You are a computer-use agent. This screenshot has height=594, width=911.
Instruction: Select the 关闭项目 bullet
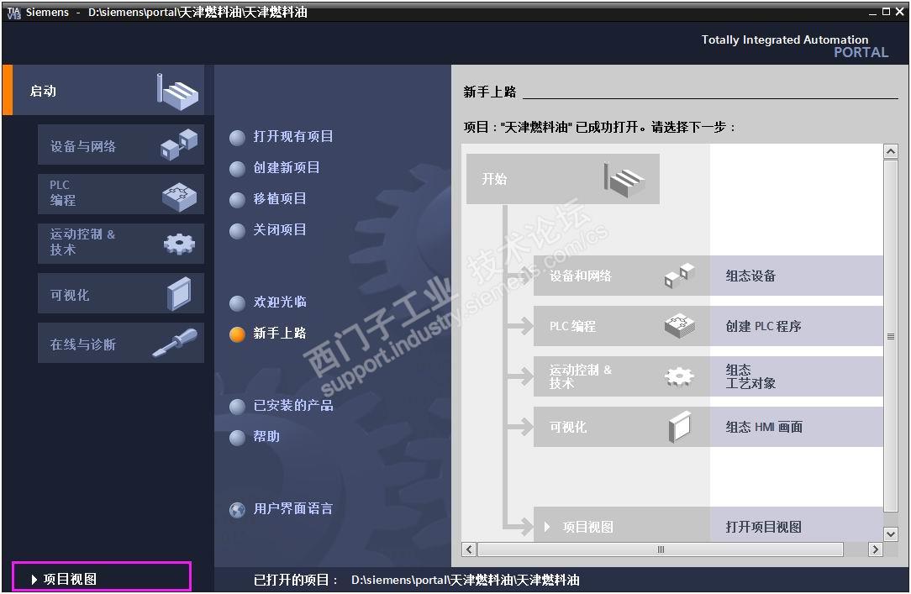237,231
